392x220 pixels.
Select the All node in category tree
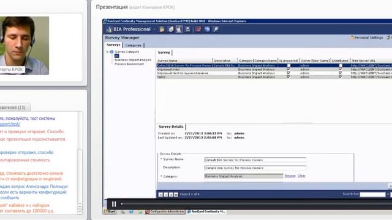(x=116, y=56)
